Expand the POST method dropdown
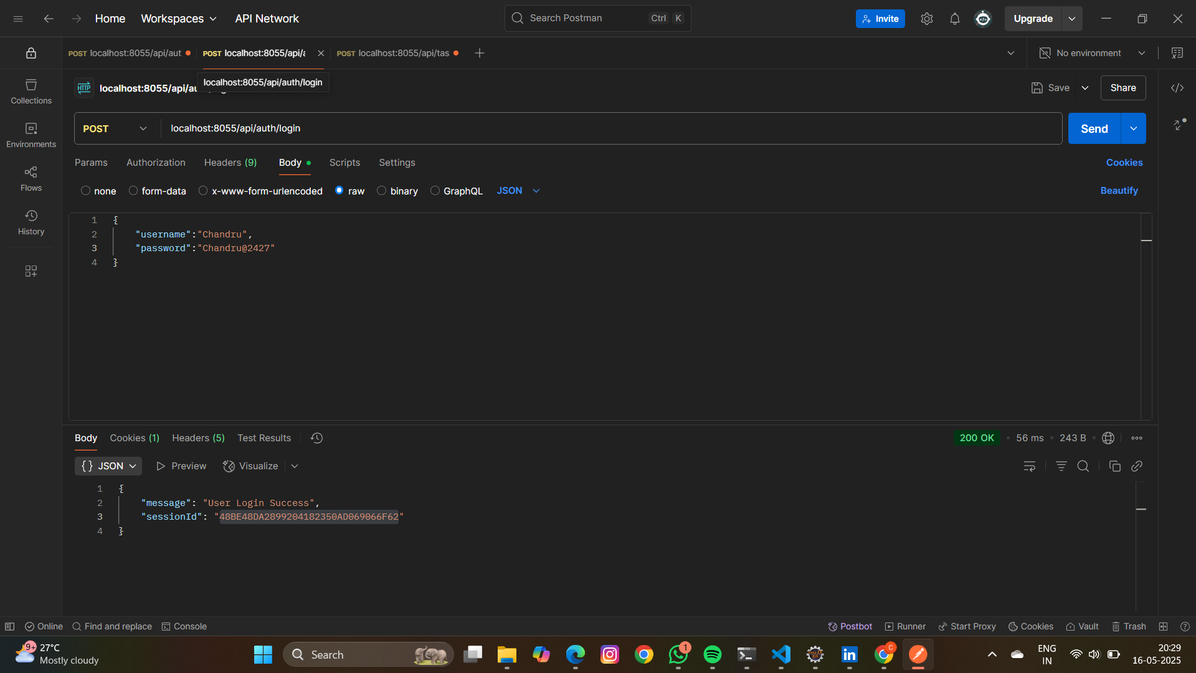The image size is (1196, 673). click(115, 128)
